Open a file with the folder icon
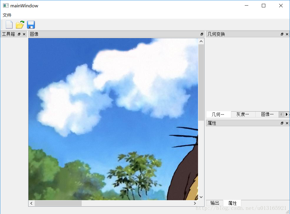 [20, 25]
